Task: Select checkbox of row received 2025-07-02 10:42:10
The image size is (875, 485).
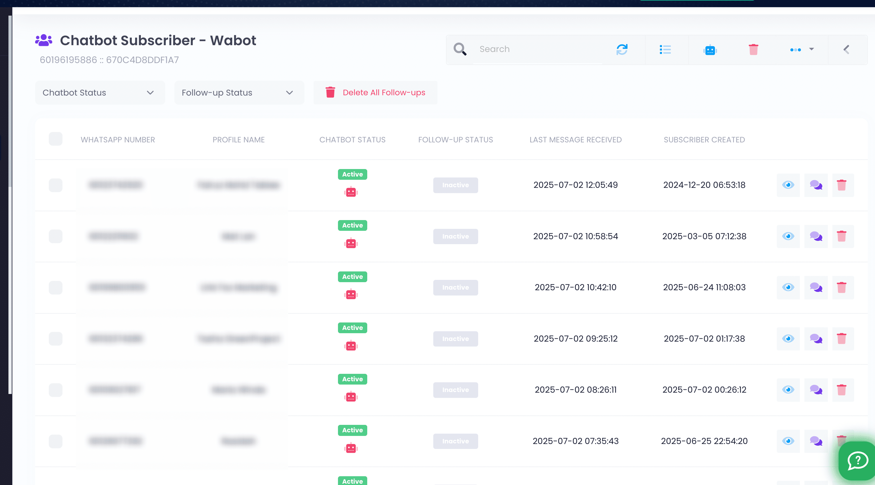Action: pos(56,287)
